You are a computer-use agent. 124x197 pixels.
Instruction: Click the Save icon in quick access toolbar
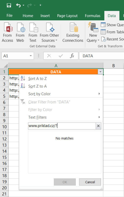click(9, 5)
